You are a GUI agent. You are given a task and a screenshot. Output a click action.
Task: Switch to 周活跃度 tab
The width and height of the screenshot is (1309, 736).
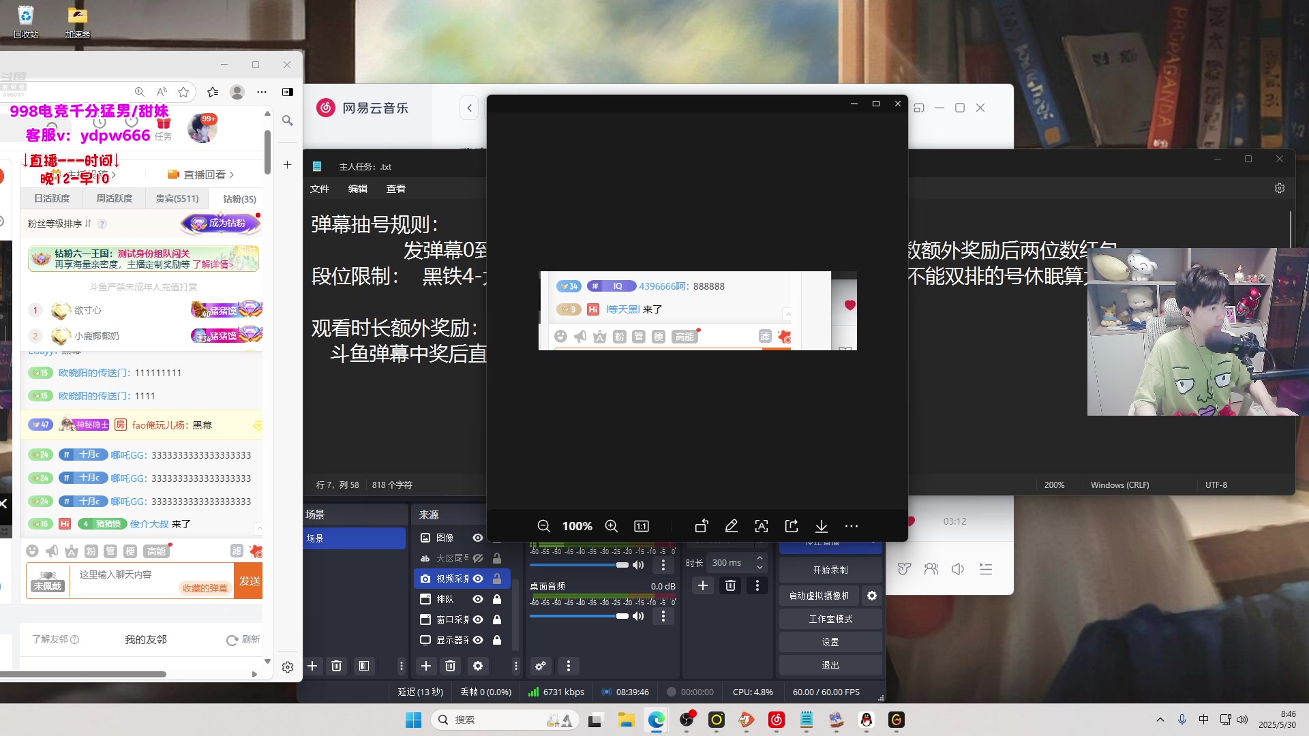[114, 198]
